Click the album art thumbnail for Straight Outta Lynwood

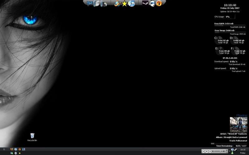pos(238,125)
